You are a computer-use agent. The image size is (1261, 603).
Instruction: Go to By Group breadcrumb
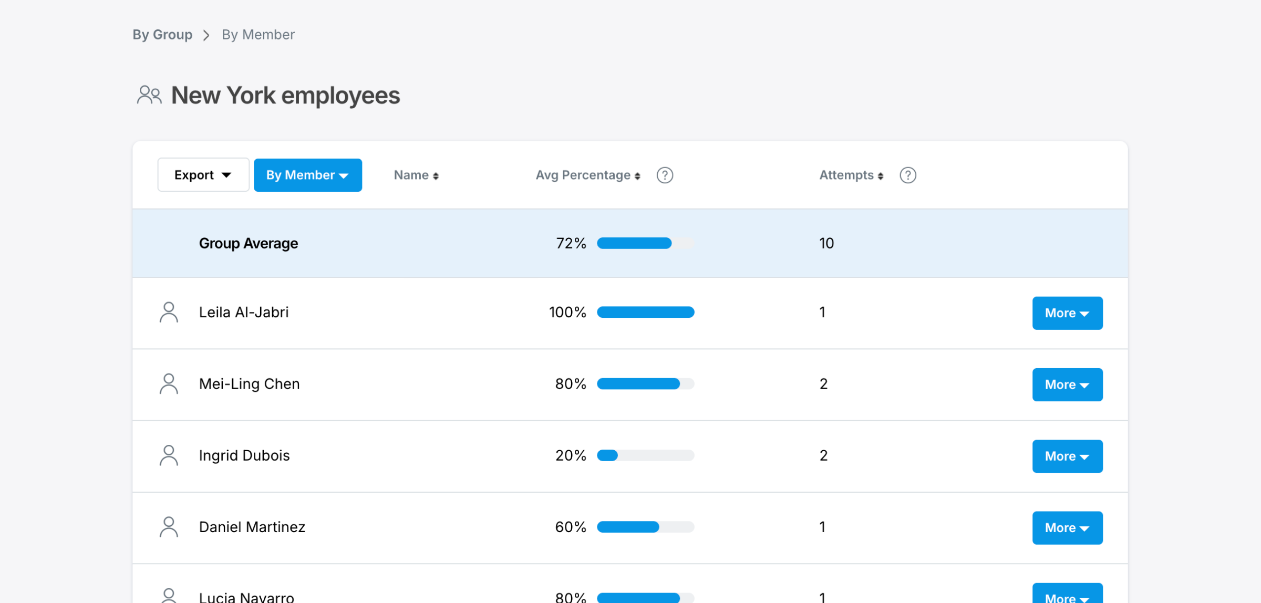click(162, 35)
